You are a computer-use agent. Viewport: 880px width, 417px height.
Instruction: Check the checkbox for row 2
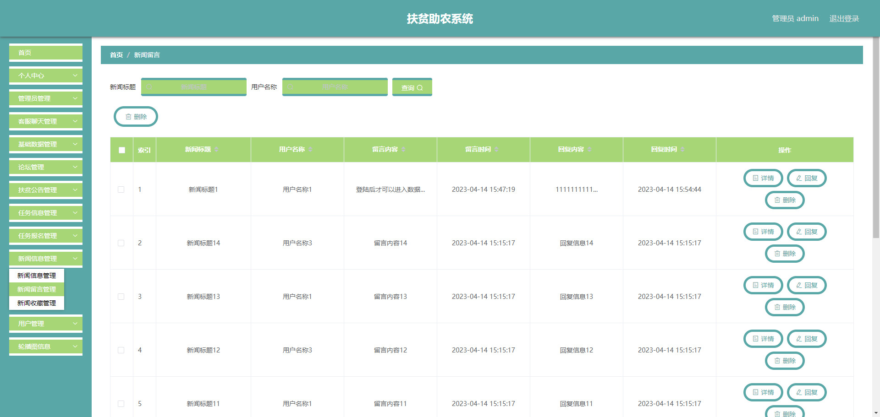pos(121,243)
